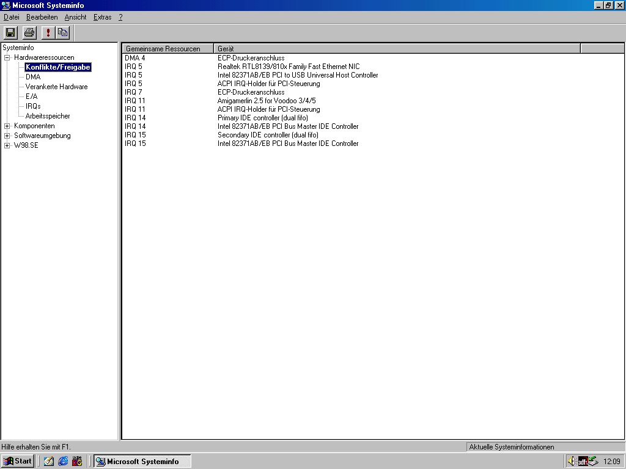This screenshot has height=469, width=626.
Task: Click the 3dfx tray icon
Action: 583,462
